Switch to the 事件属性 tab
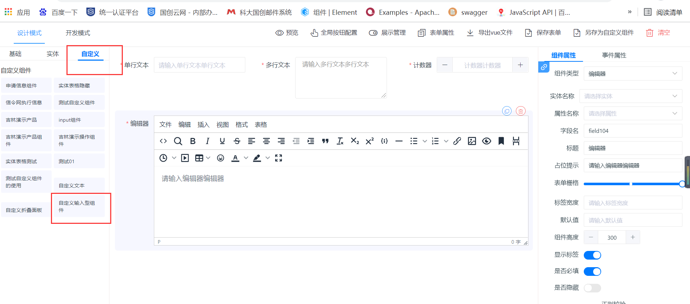 (x=614, y=55)
